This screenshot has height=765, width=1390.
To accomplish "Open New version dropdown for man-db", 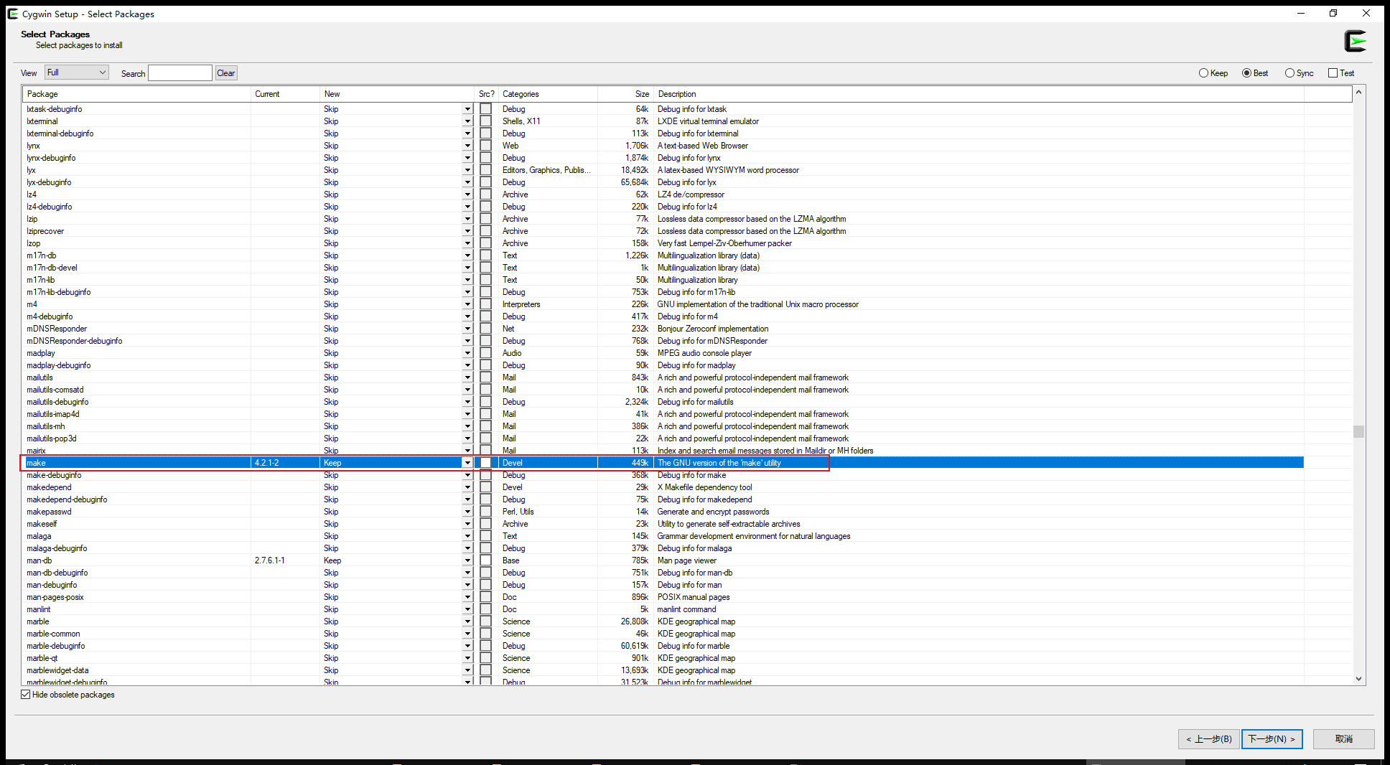I will tap(467, 560).
